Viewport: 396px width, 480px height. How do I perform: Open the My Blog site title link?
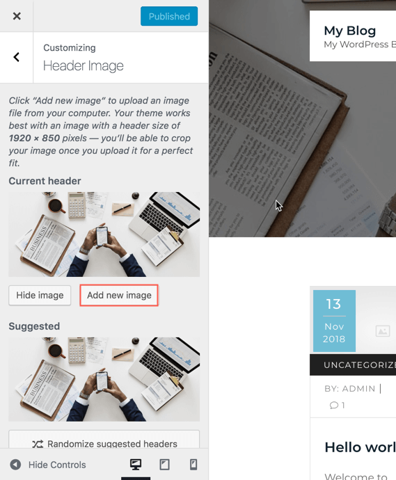(x=350, y=31)
